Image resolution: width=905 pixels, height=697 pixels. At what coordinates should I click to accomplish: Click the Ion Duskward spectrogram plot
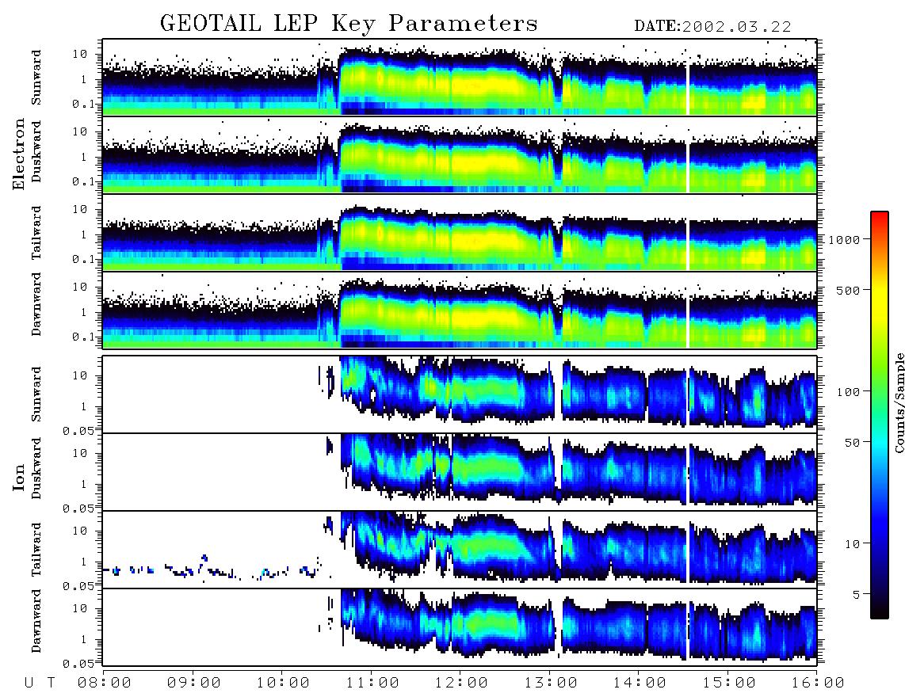(460, 471)
